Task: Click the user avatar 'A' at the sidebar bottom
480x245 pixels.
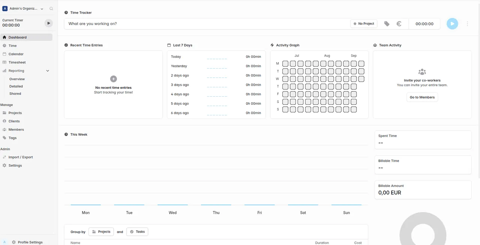Action: pos(4,242)
